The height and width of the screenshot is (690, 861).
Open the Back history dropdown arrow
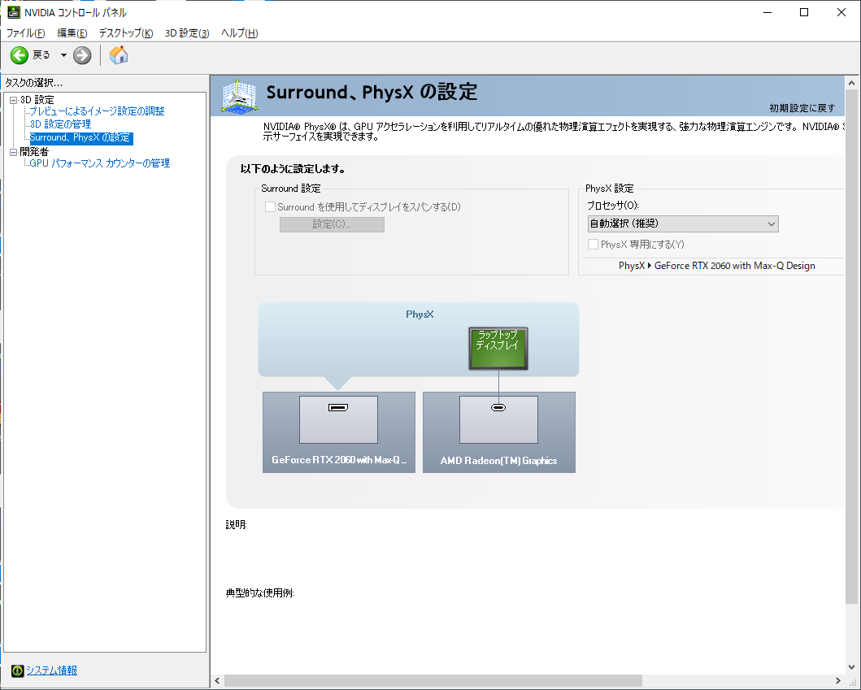[x=63, y=55]
